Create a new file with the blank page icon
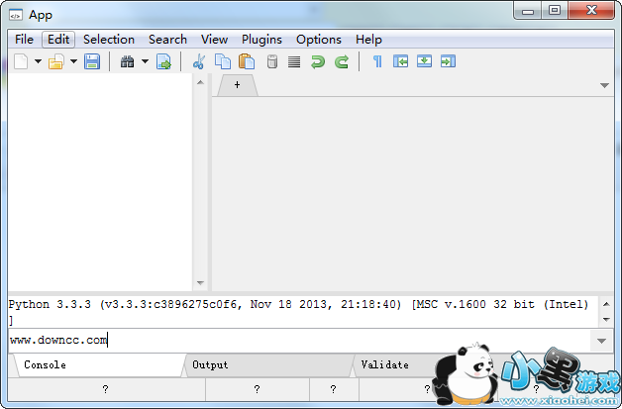Image resolution: width=622 pixels, height=409 pixels. [21, 61]
